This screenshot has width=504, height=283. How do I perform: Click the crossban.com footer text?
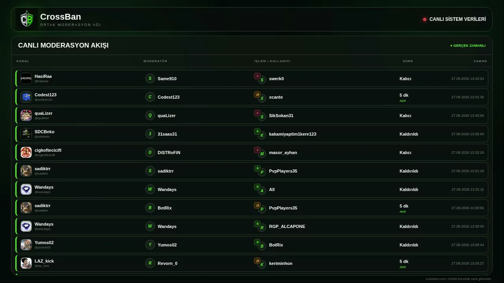tap(458, 279)
